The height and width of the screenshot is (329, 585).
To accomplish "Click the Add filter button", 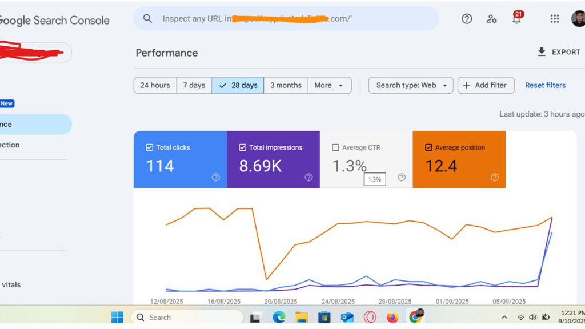I will (486, 85).
